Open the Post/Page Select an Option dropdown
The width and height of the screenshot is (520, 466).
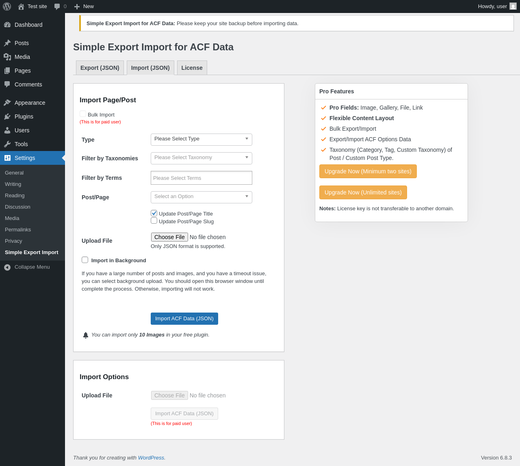pyautogui.click(x=201, y=197)
